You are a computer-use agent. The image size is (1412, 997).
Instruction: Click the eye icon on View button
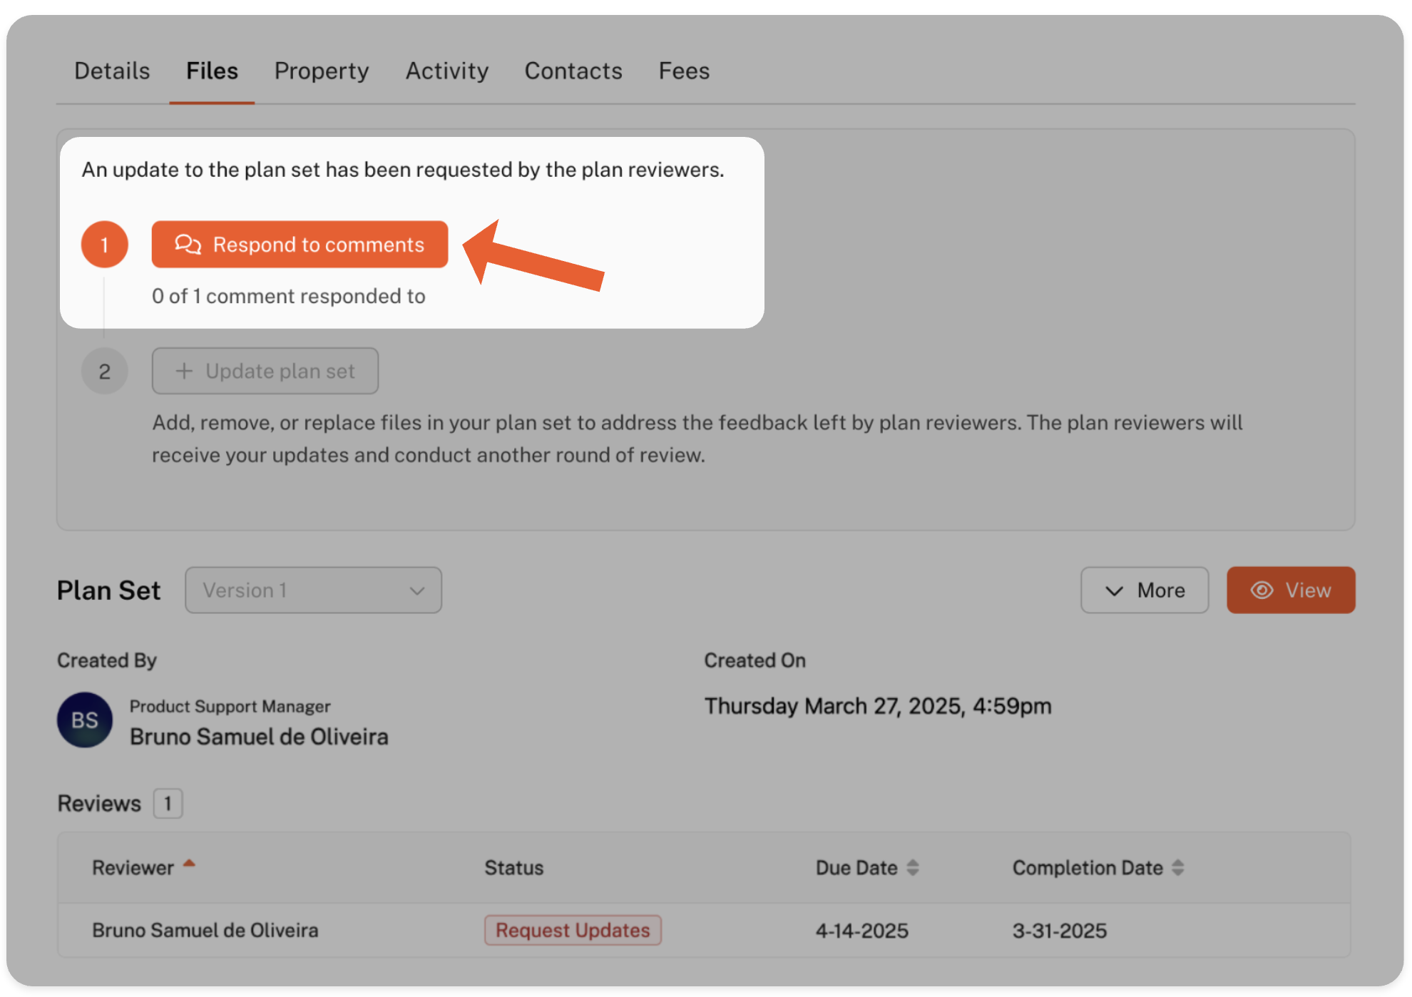click(x=1262, y=590)
